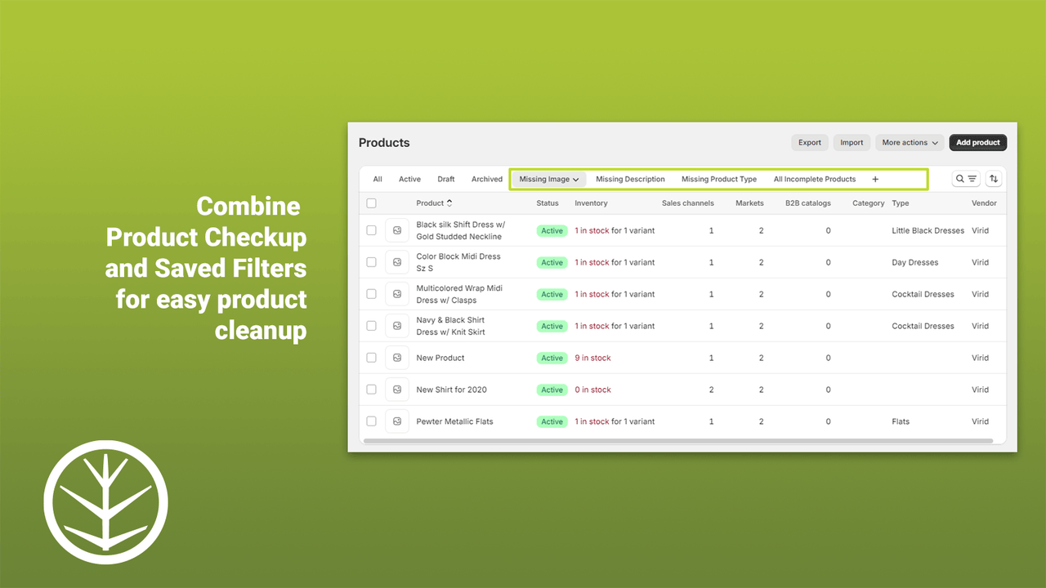The image size is (1046, 588).
Task: Click the Export button
Action: click(x=809, y=142)
